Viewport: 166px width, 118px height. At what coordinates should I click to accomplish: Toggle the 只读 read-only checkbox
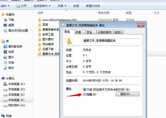84,89
